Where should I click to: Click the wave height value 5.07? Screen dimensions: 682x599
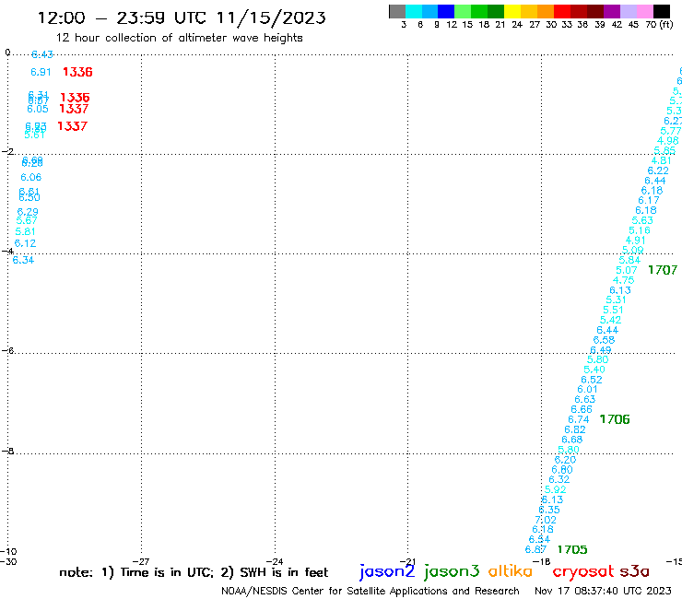tap(627, 271)
